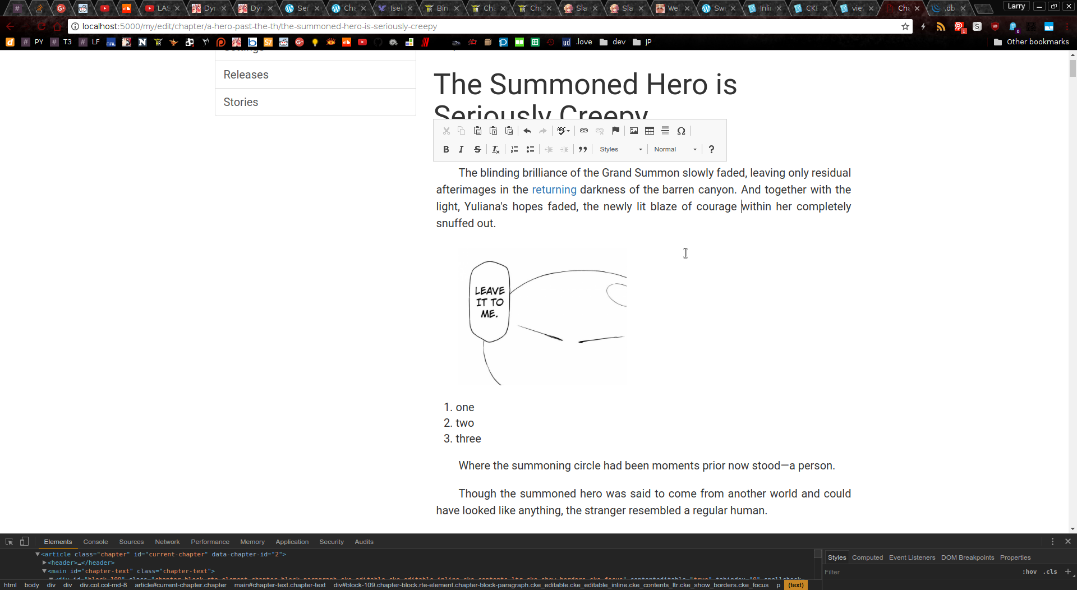Click the 'returning' hyperlink in the paragraph
The image size is (1077, 590).
point(554,190)
